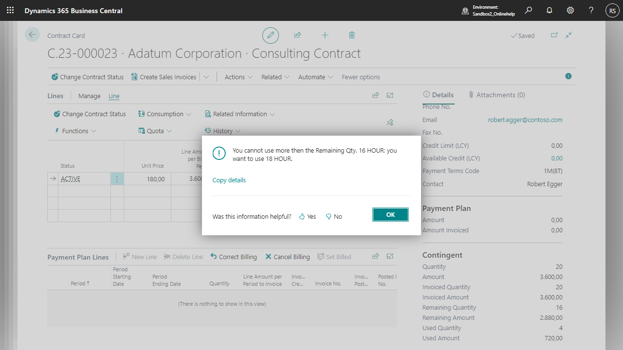Collapse the page with the shrink icon
The height and width of the screenshot is (350, 623).
coord(569,35)
